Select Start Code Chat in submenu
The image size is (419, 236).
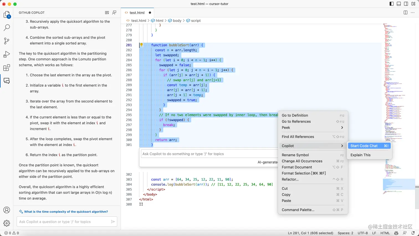click(369, 146)
